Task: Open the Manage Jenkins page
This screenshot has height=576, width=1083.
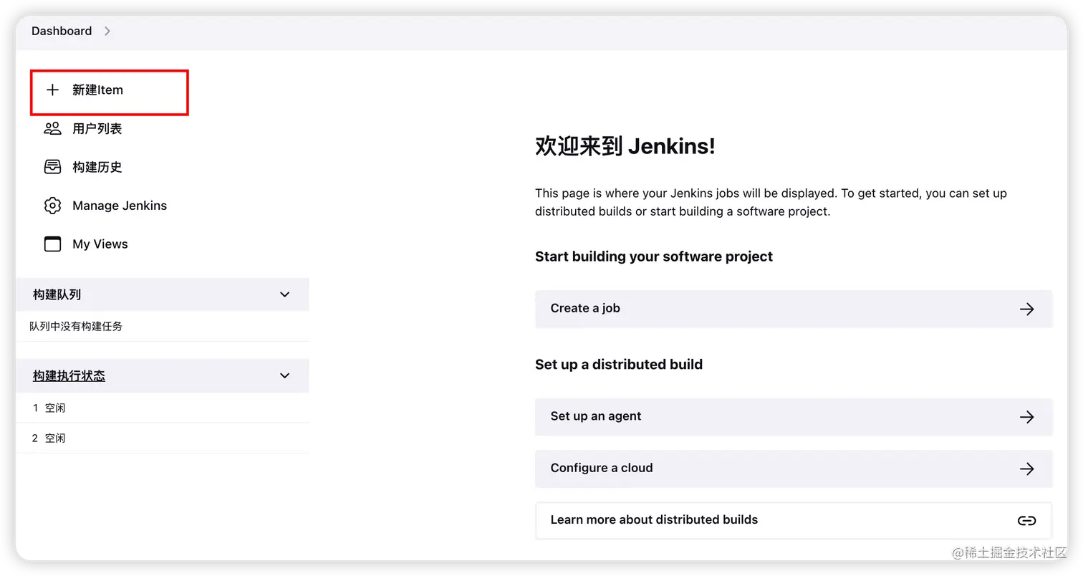Action: point(120,206)
